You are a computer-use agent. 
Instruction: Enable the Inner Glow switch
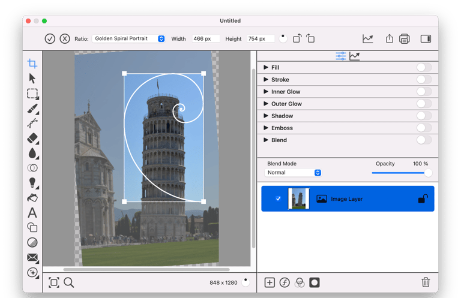point(424,92)
